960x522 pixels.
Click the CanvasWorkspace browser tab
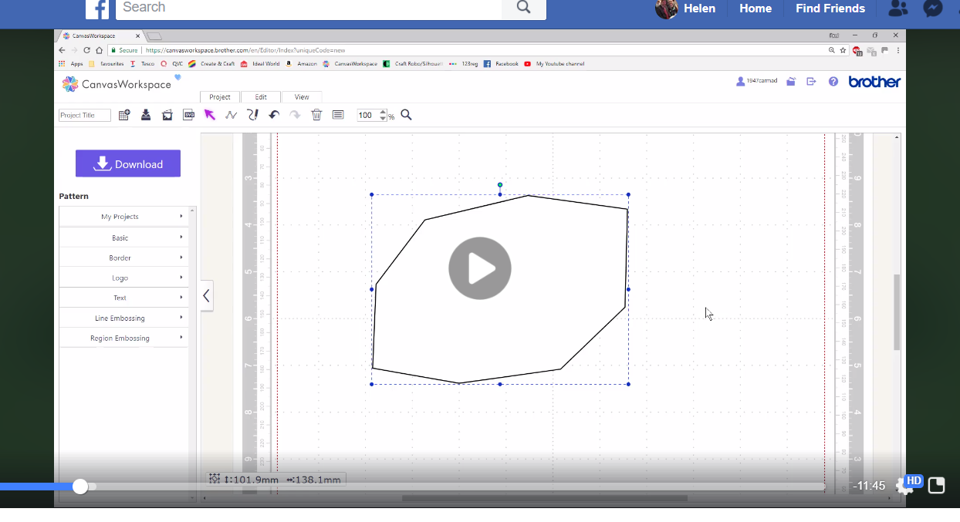[102, 36]
